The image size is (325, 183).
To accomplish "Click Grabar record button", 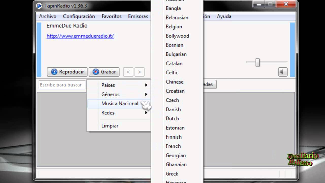I will (104, 72).
